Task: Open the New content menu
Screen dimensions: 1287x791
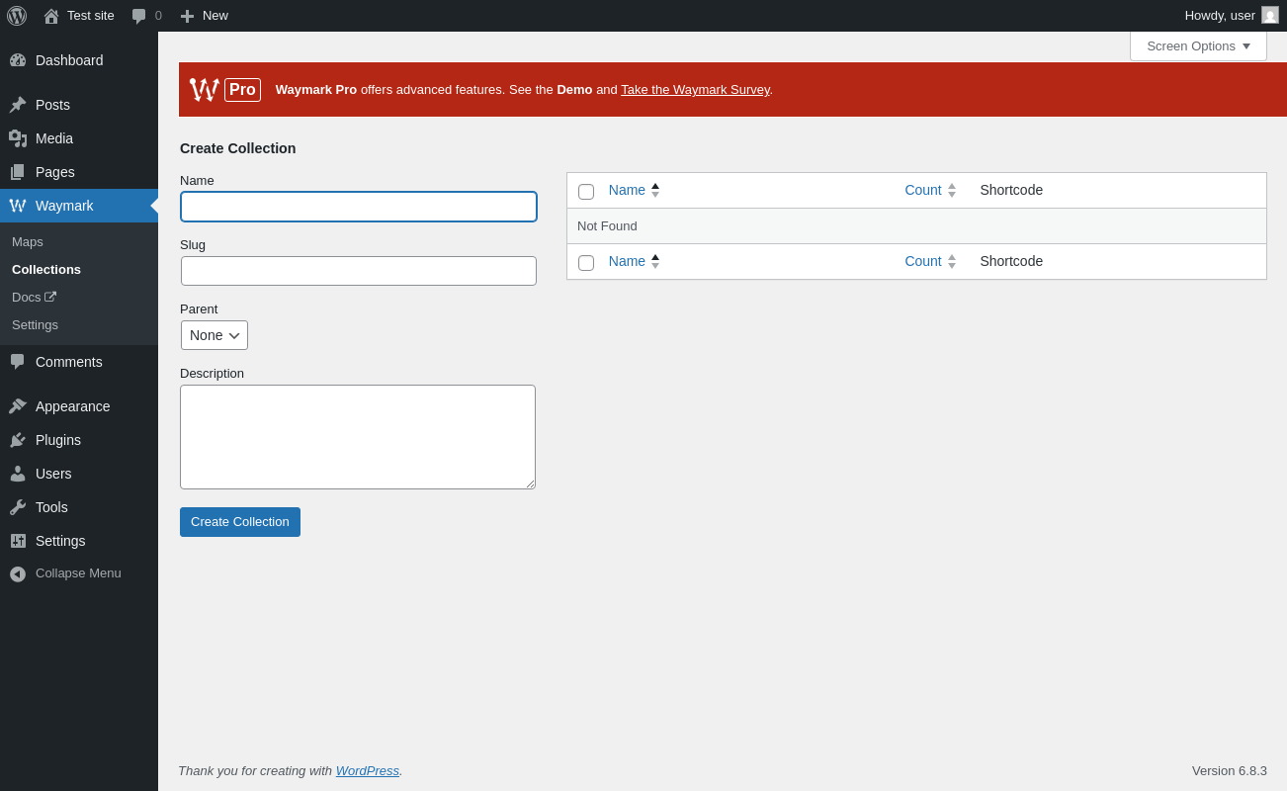Action: (205, 16)
